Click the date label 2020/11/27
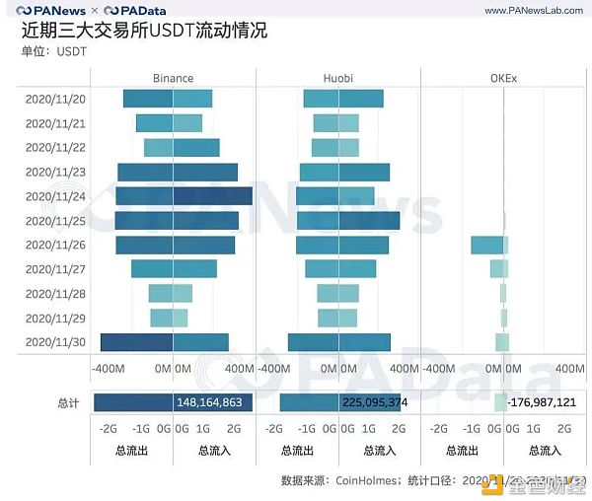This screenshot has height=501, width=592. click(55, 269)
